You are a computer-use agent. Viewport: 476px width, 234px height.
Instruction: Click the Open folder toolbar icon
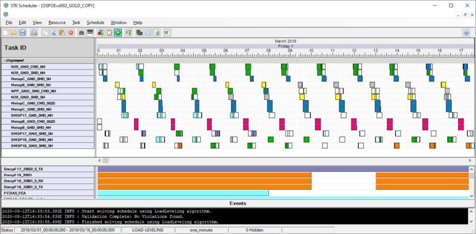pyautogui.click(x=14, y=32)
